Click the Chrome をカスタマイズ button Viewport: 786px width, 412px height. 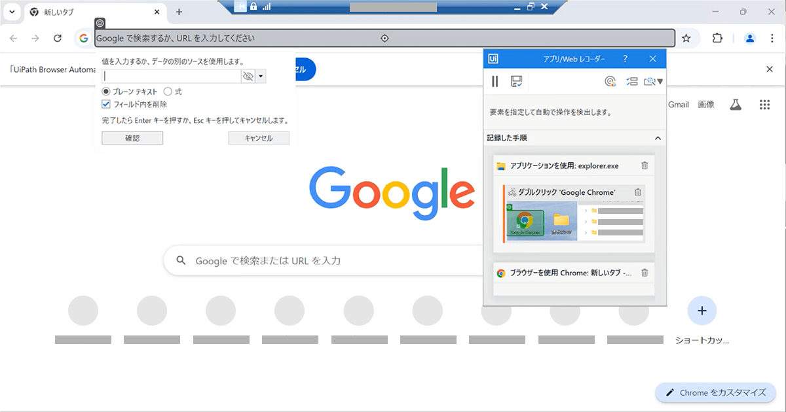click(716, 392)
